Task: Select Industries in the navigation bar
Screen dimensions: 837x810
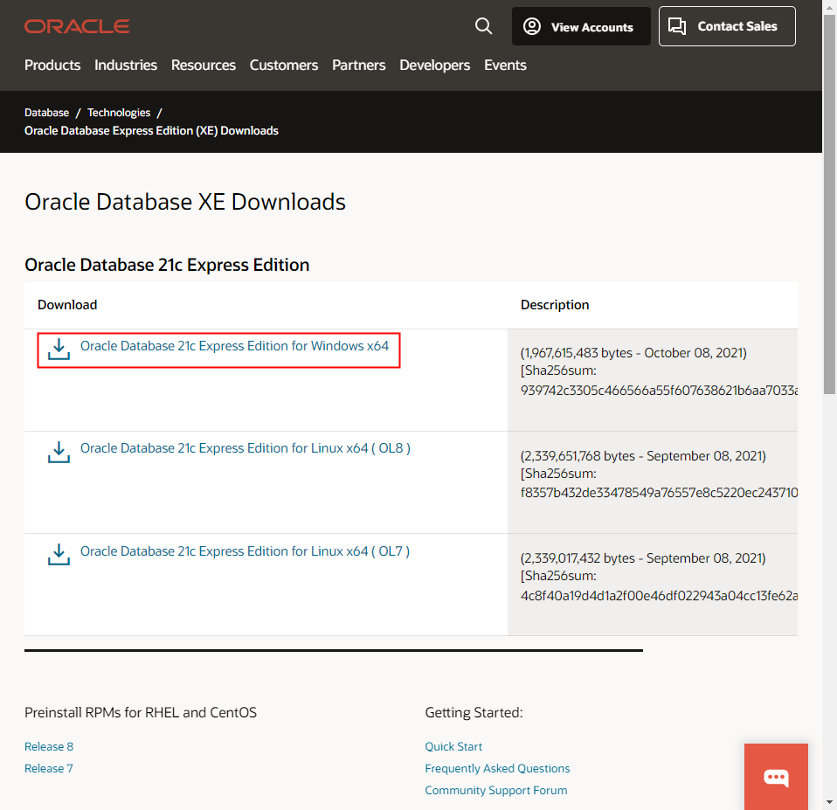Action: 125,65
